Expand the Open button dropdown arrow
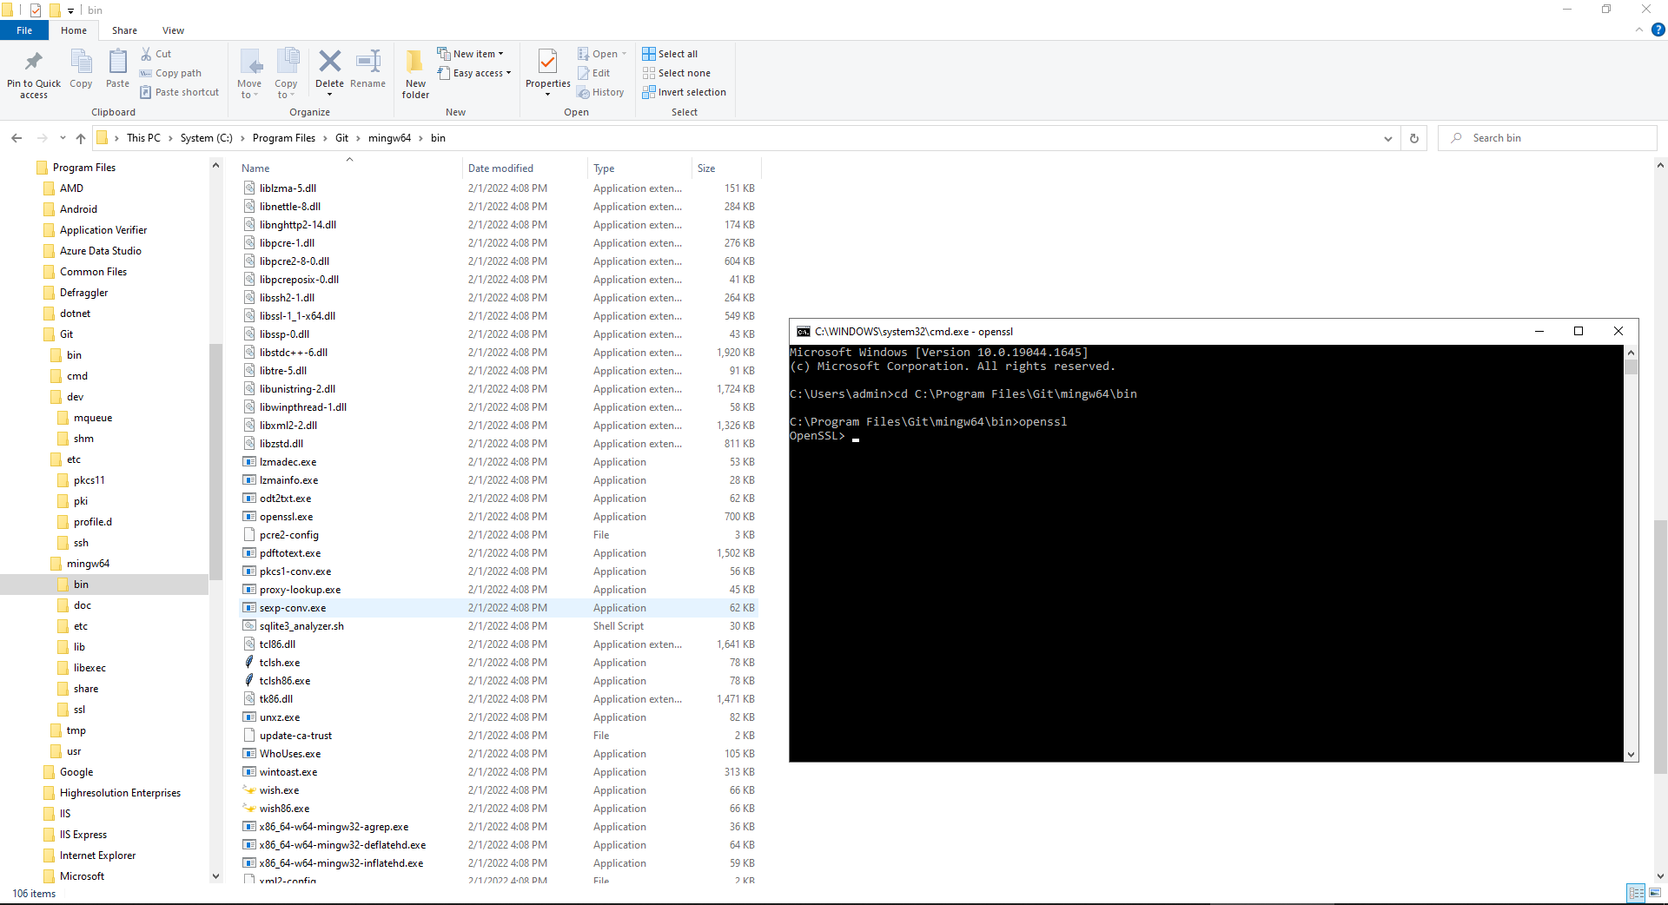Image resolution: width=1668 pixels, height=905 pixels. coord(624,54)
